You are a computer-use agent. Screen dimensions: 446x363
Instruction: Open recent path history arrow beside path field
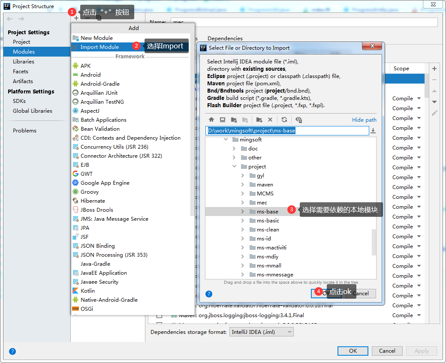pos(373,131)
